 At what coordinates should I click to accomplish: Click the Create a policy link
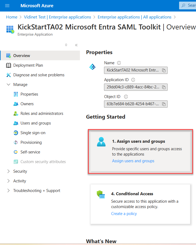[124, 214]
